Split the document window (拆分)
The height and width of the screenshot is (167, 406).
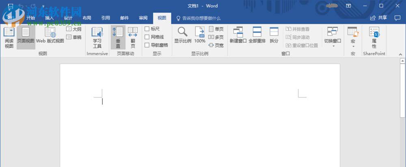tap(274, 35)
